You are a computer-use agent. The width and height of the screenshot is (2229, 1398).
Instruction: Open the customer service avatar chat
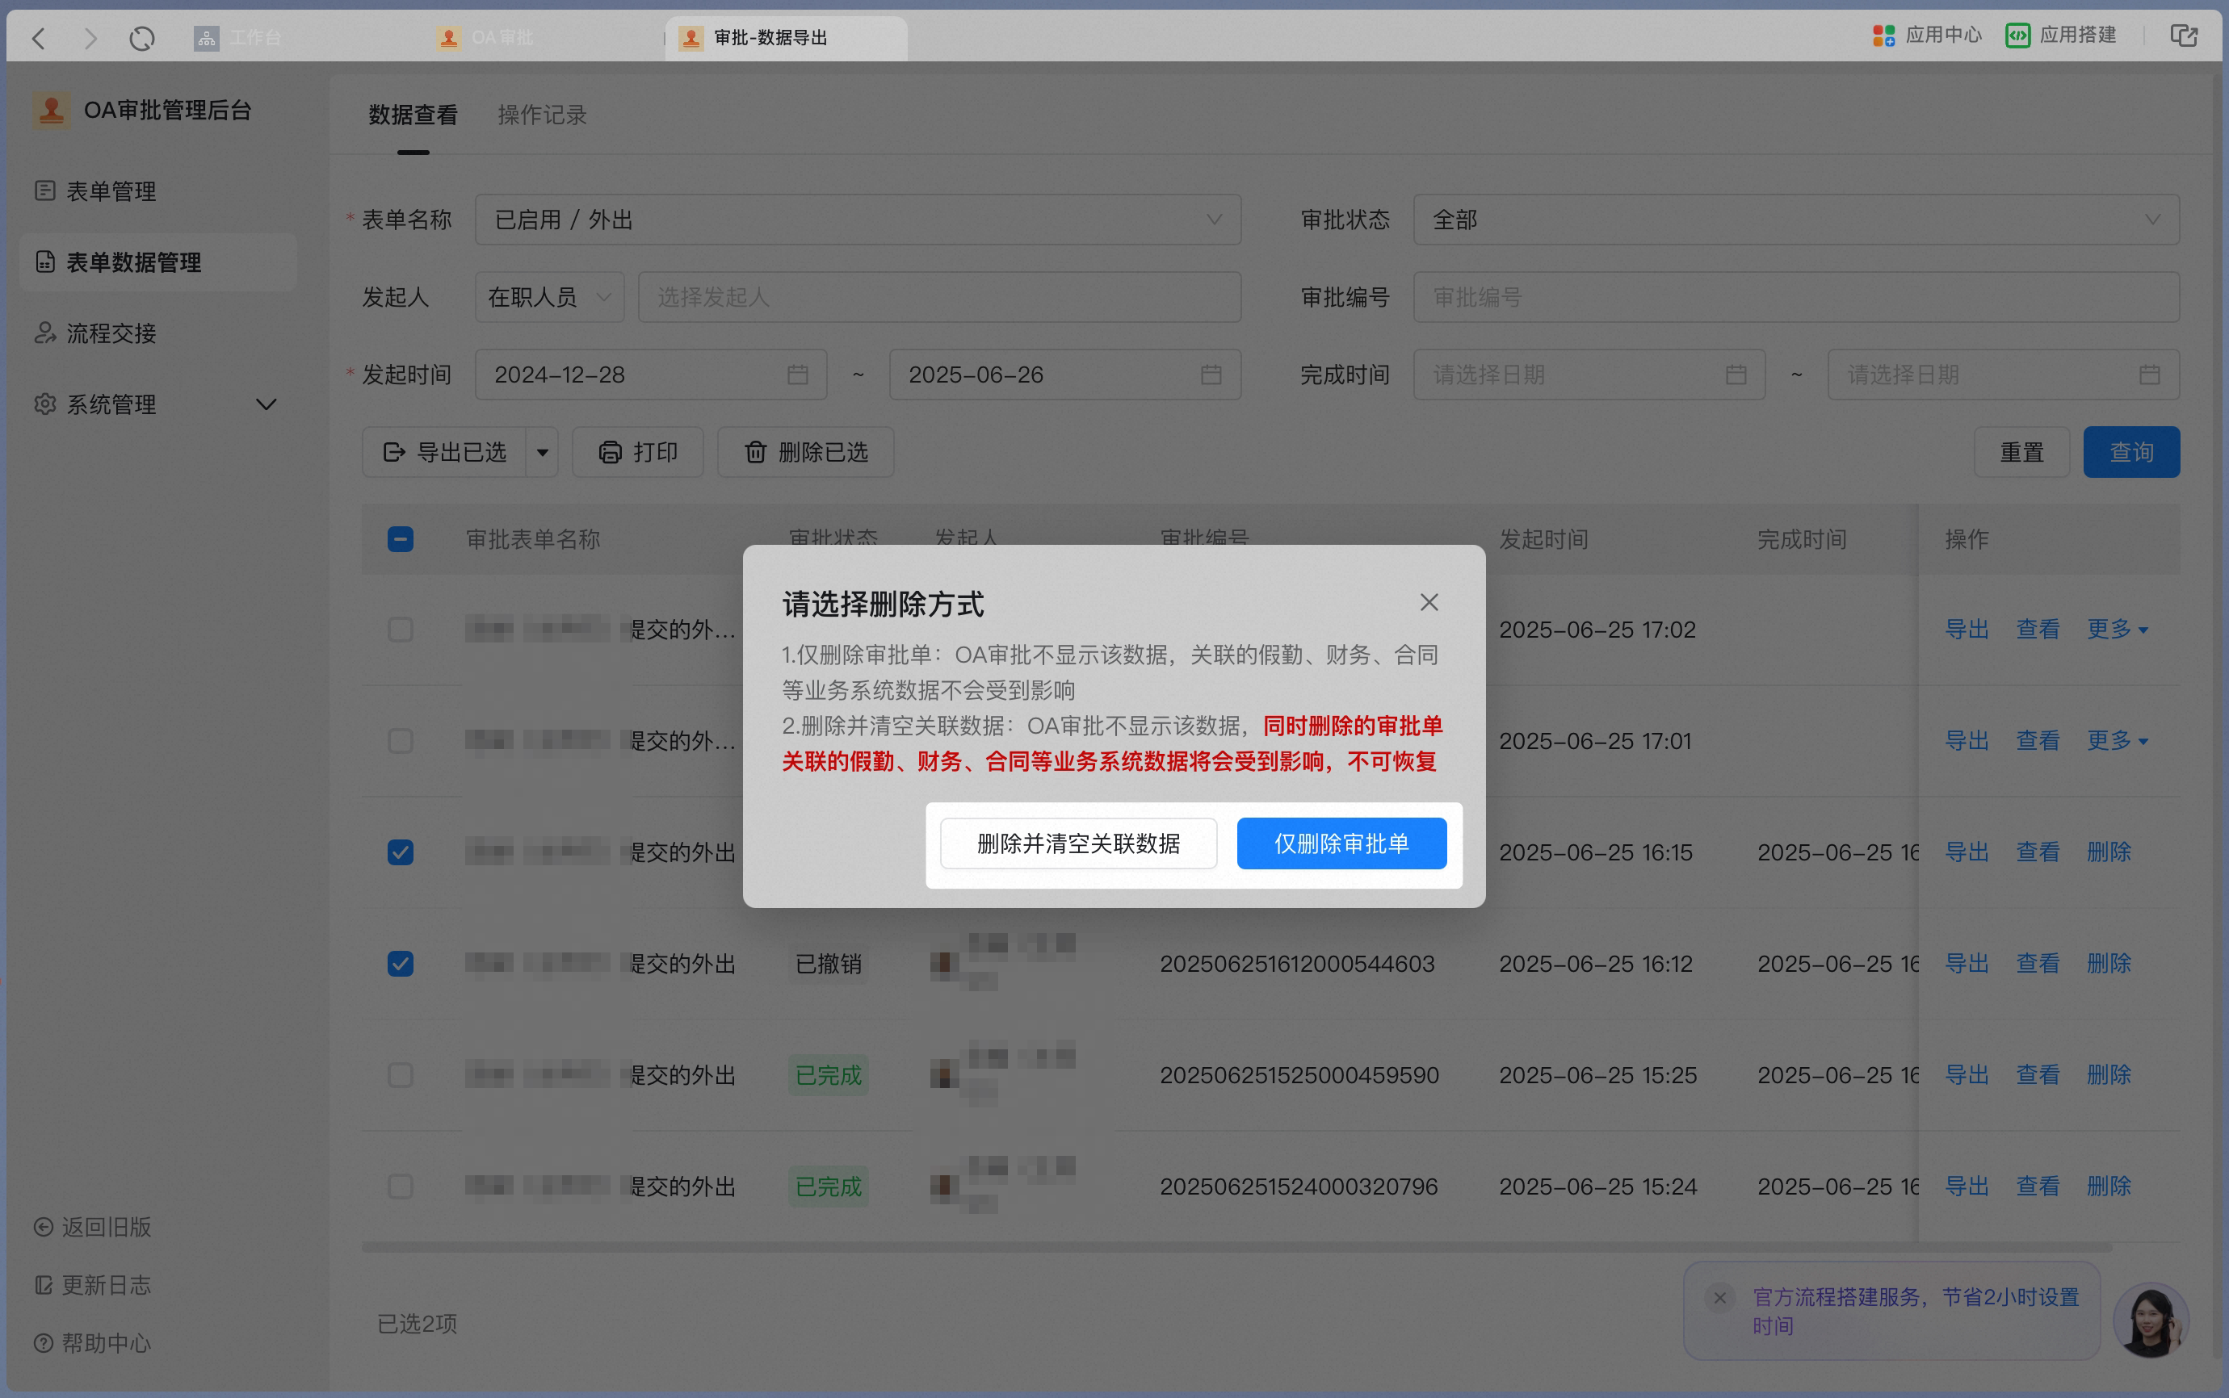(x=2151, y=1320)
